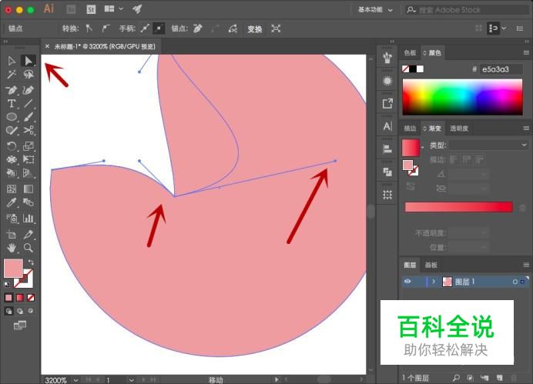Remove selected anchor points icon
This screenshot has width=533, height=384.
click(x=197, y=28)
